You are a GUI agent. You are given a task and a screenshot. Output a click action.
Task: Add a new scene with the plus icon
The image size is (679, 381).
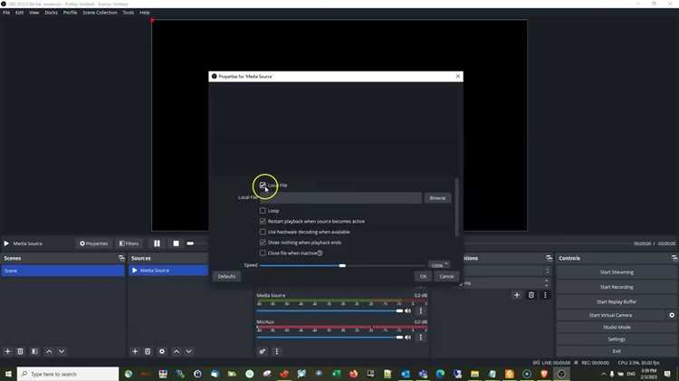(7, 351)
